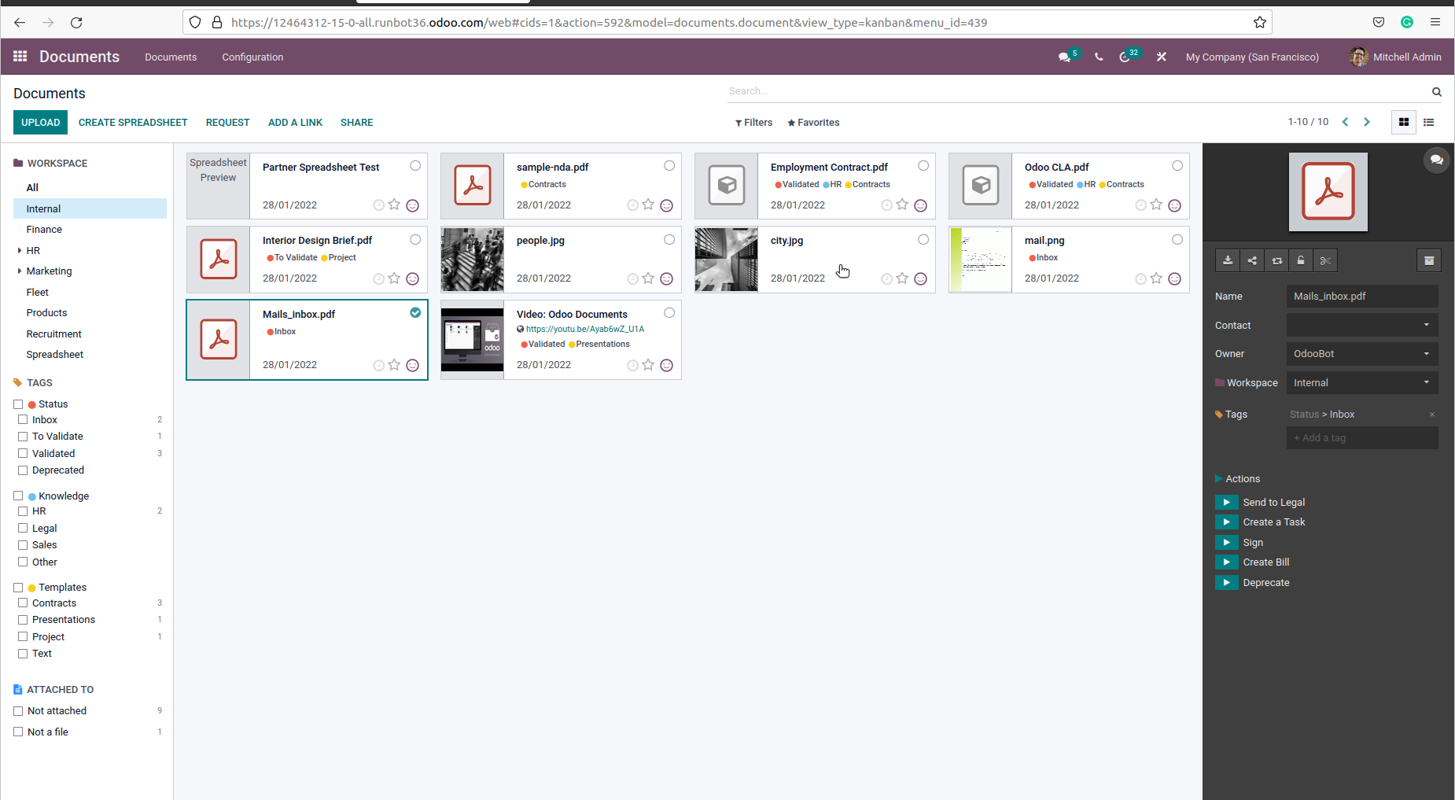
Task: Expand the Marketing workspace tree
Action: pyautogui.click(x=20, y=271)
